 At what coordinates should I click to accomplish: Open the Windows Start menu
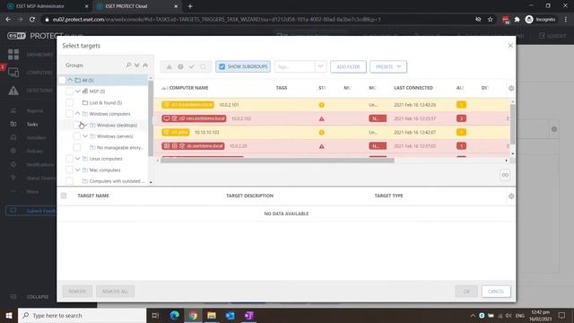point(9,315)
